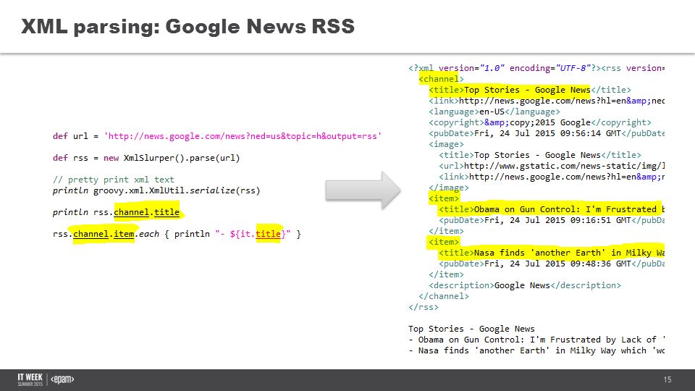Click the news.google.com URL string in the code
The width and height of the screenshot is (695, 391).
coord(243,136)
